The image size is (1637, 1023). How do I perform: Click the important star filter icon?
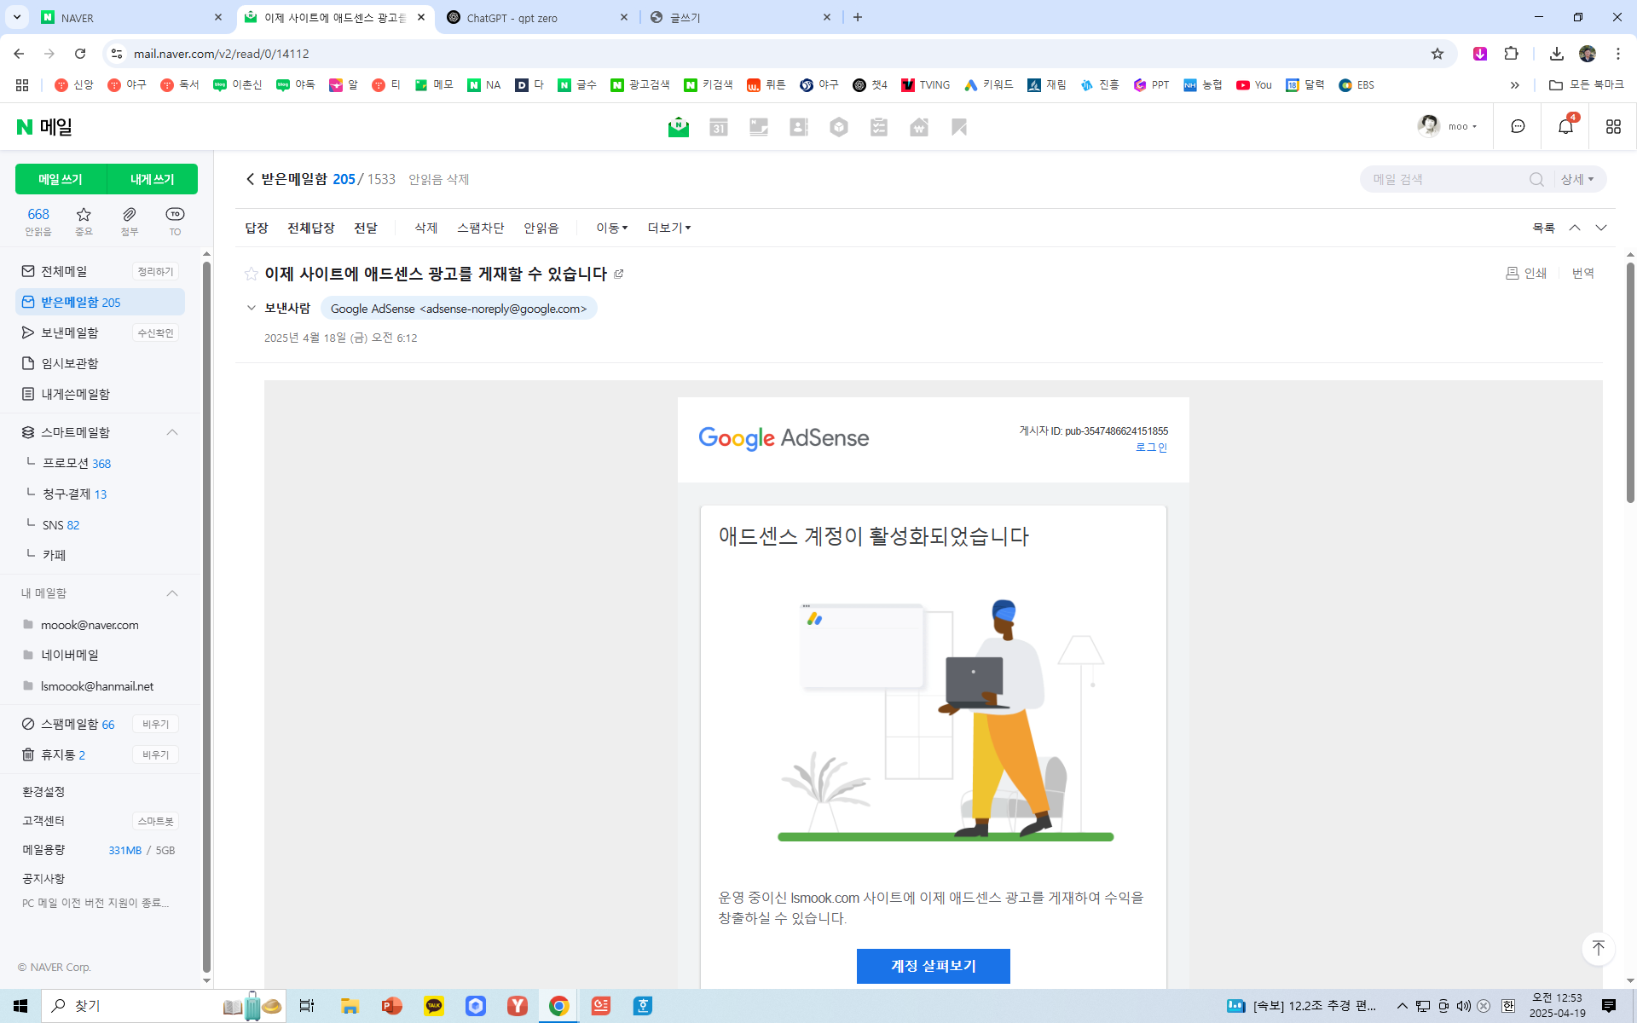click(x=84, y=214)
